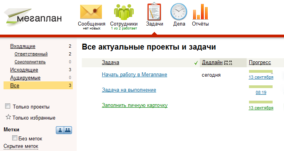Click the 'нет новых' status text
This screenshot has width=284, height=151.
point(92,28)
